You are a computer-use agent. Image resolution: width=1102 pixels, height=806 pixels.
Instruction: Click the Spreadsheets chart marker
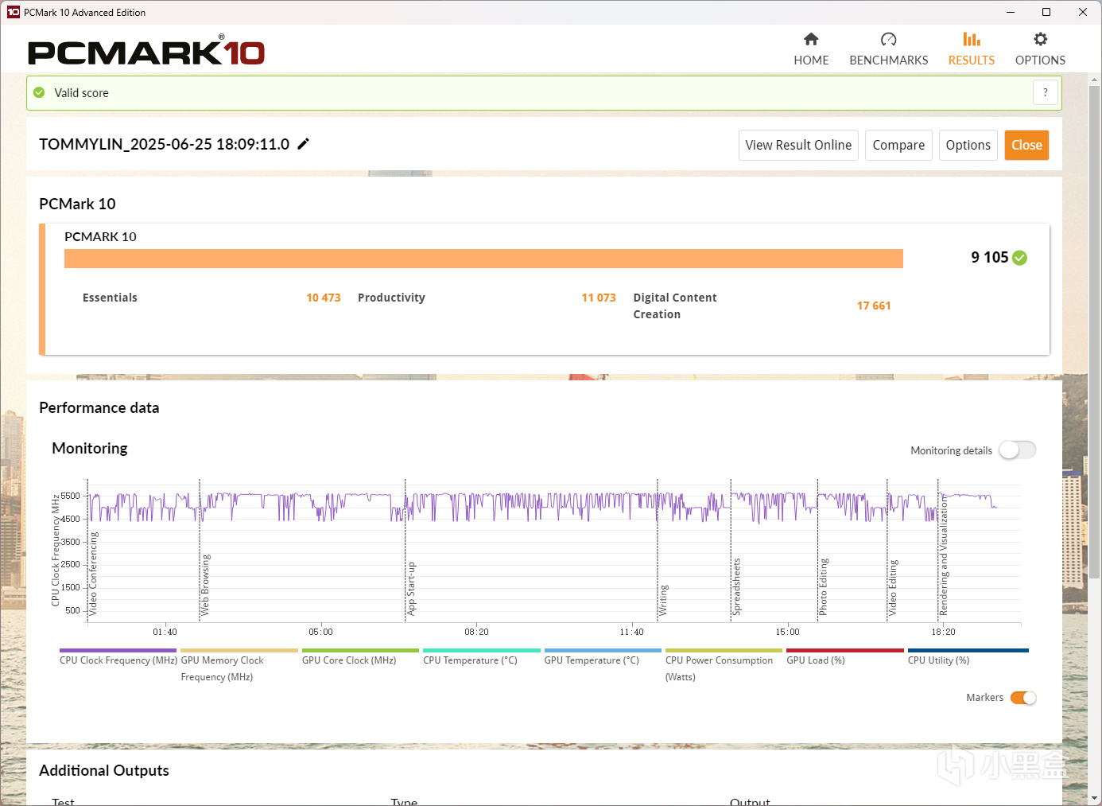(736, 586)
